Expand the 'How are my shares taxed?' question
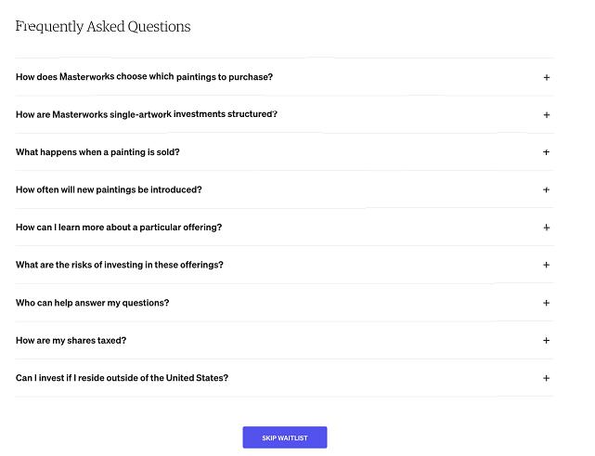595x456 pixels. (x=71, y=341)
